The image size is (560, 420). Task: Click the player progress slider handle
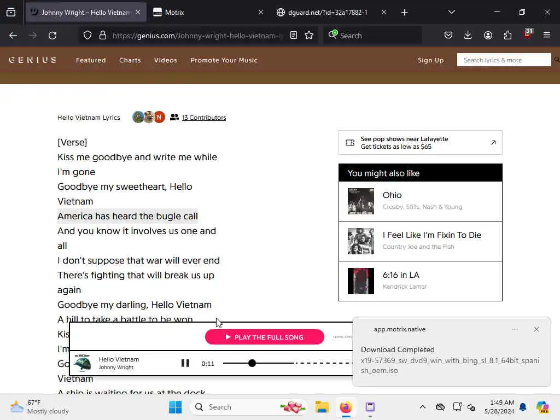252,363
